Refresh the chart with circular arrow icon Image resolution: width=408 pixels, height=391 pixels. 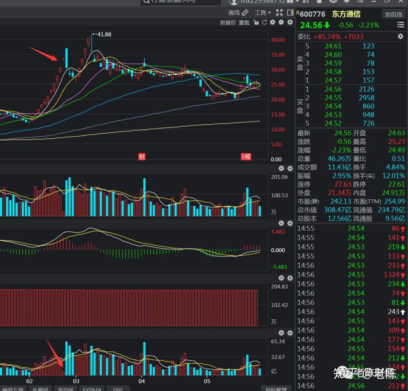(x=264, y=22)
